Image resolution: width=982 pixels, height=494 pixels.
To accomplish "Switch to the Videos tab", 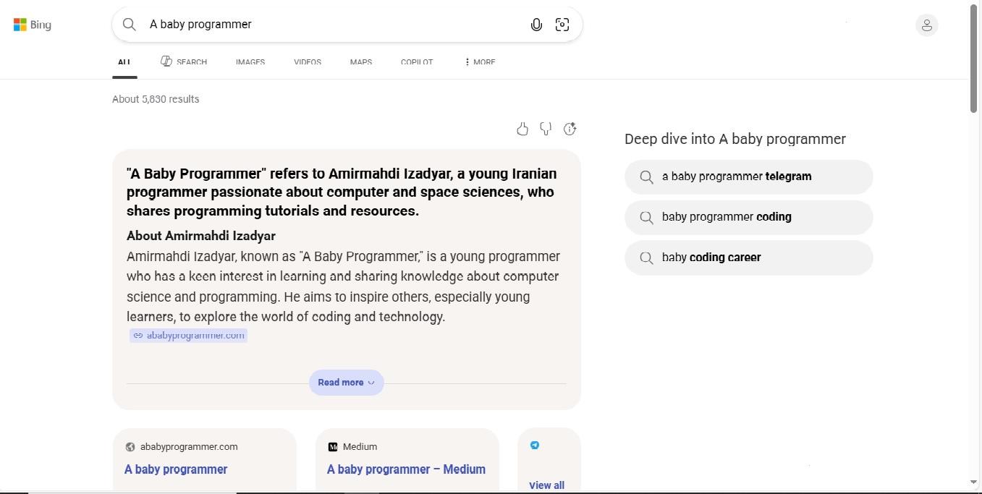I will tap(308, 62).
